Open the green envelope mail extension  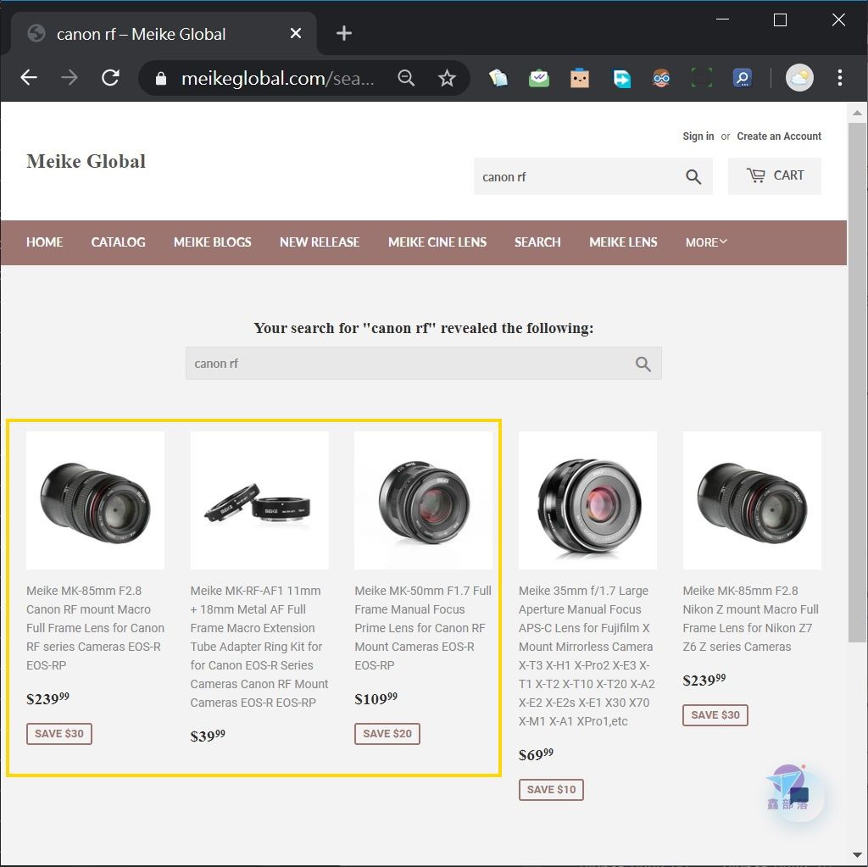(x=538, y=78)
